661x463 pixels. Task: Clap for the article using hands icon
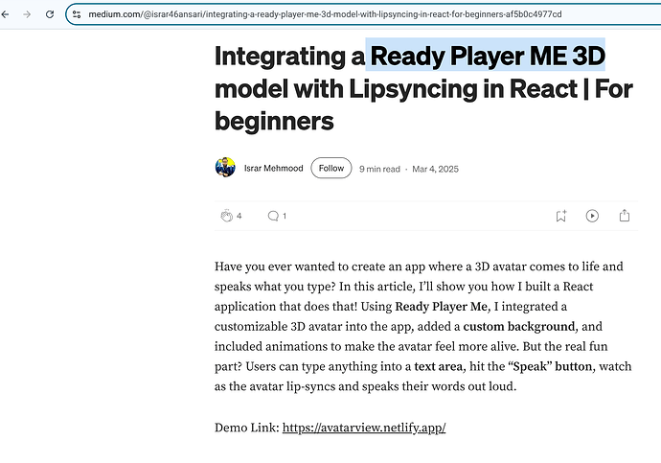click(x=226, y=216)
